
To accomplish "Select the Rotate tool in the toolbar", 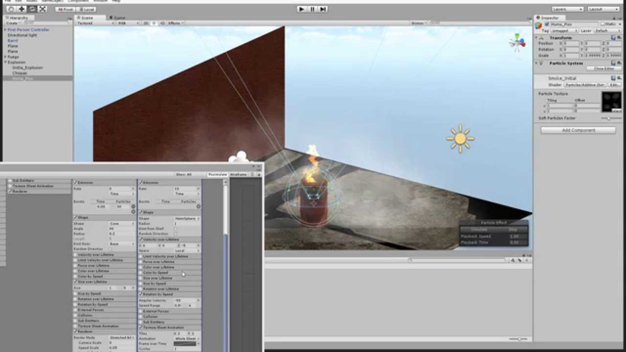I will pos(32,9).
